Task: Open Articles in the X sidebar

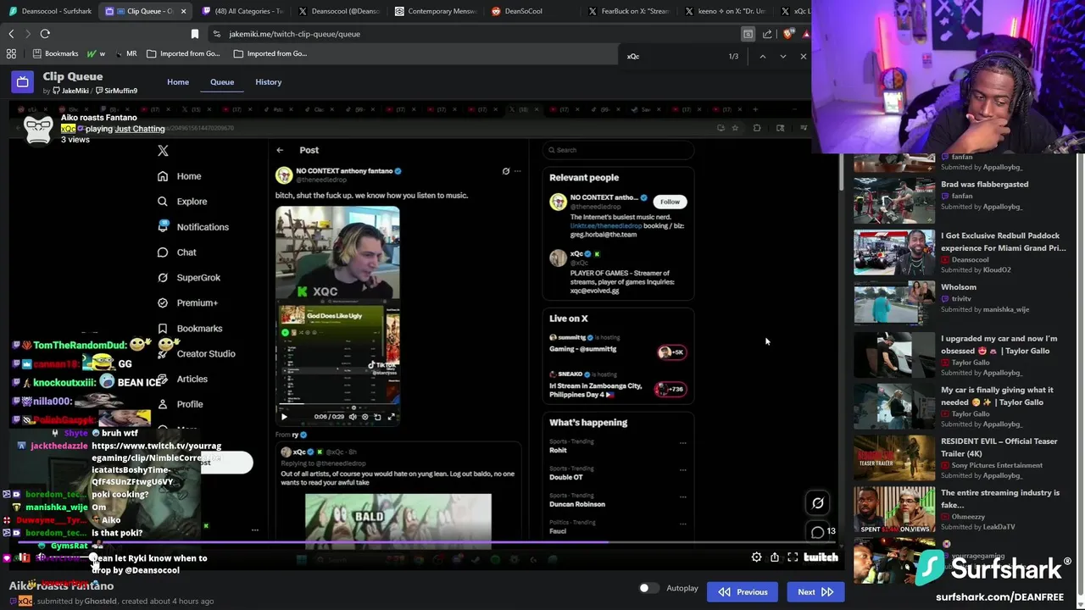Action: (182, 380)
